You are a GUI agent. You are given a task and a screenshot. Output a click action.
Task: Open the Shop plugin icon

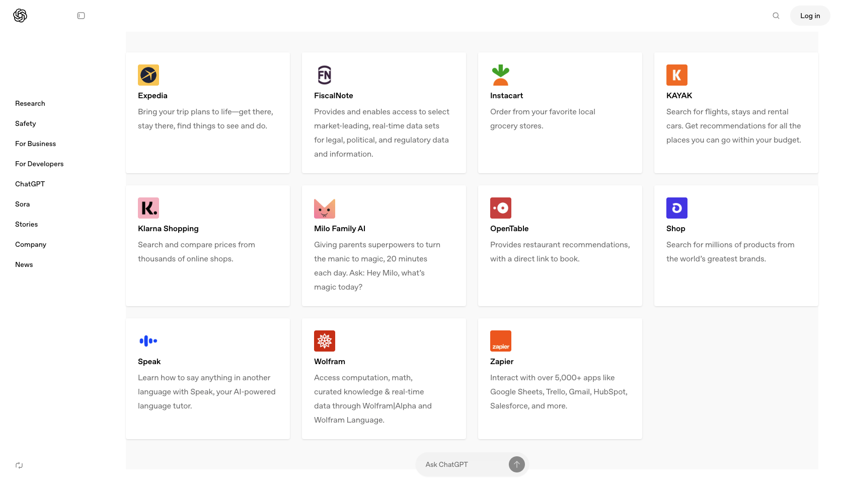[x=676, y=208]
